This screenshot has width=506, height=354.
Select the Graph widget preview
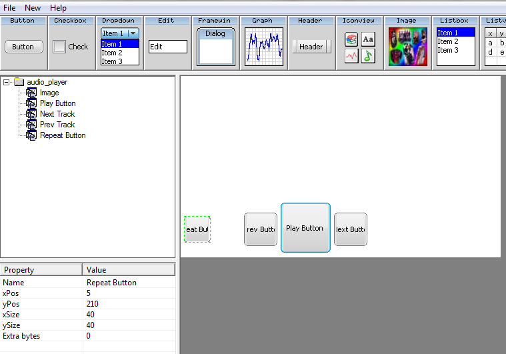coord(263,47)
